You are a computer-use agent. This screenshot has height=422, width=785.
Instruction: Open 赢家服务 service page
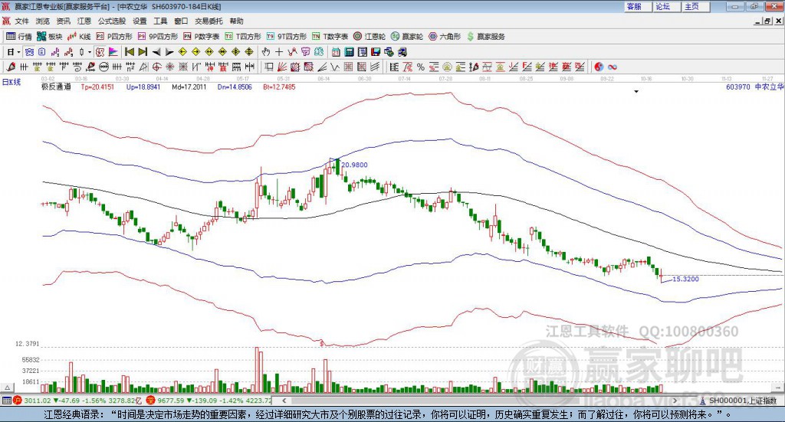coord(485,37)
